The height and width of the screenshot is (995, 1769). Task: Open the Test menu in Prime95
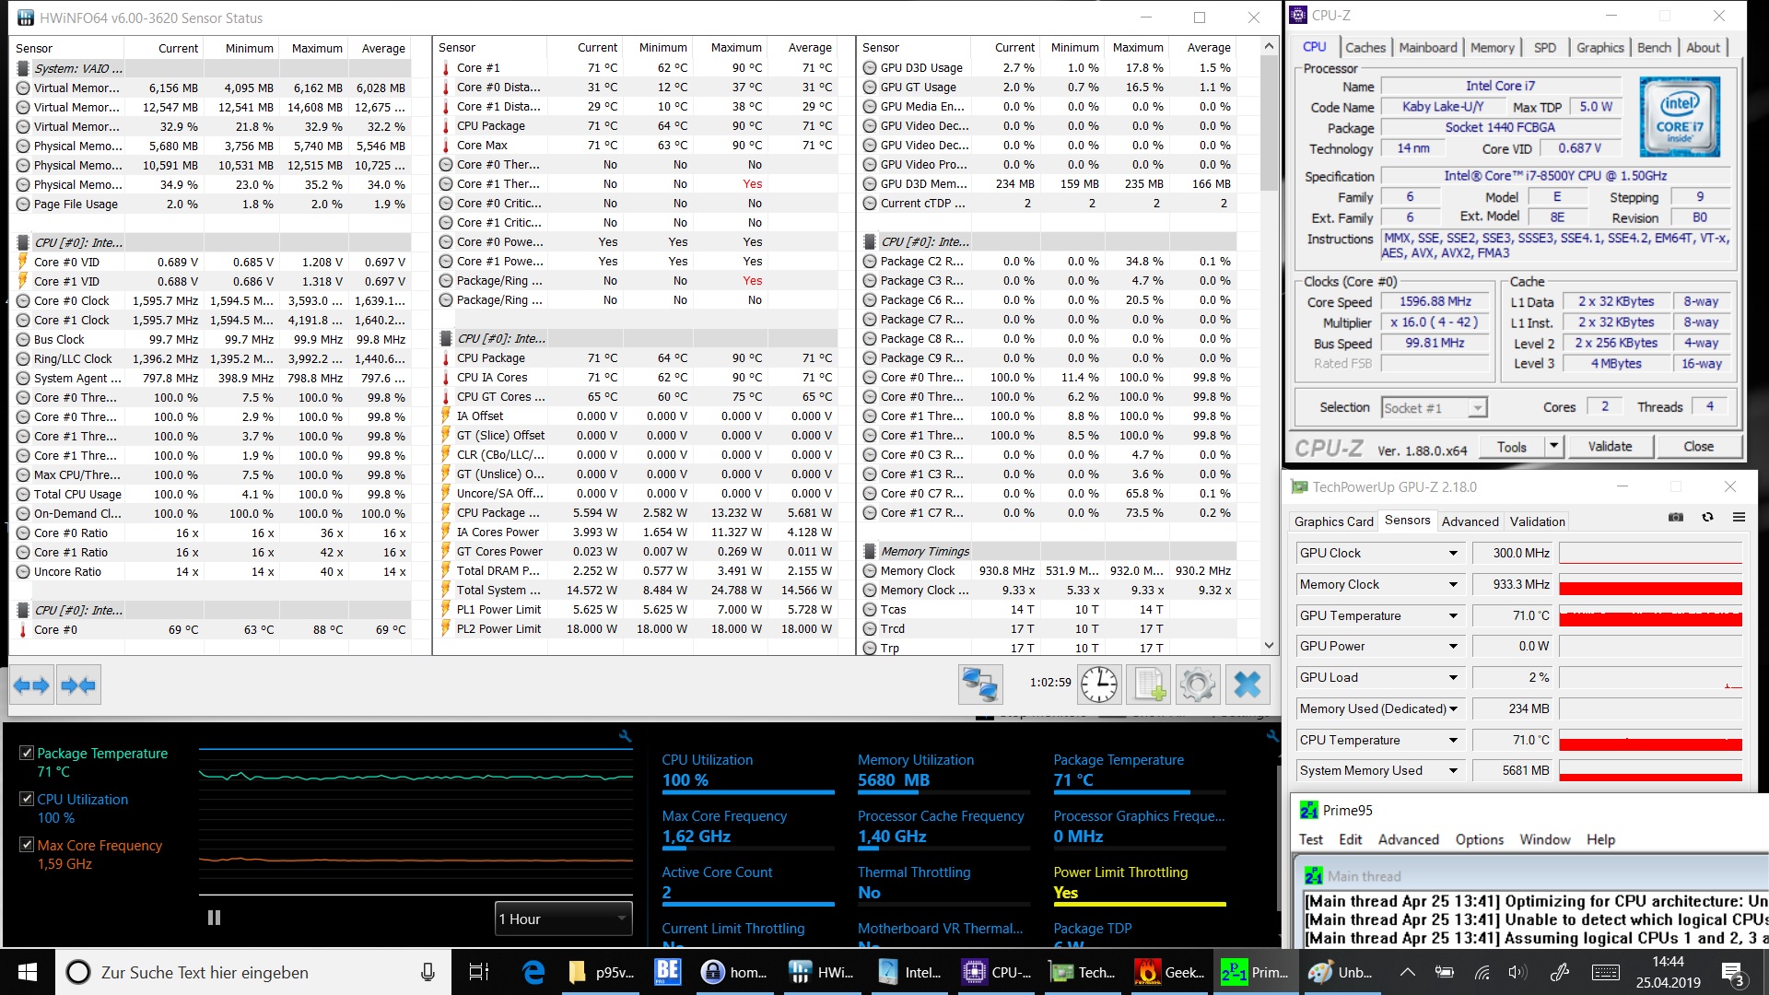tap(1310, 839)
